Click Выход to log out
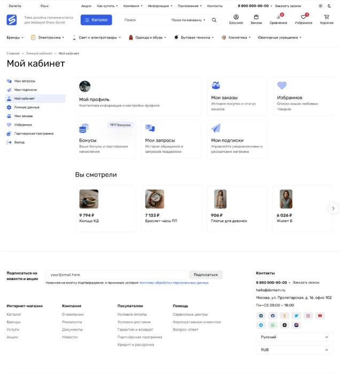This screenshot has width=340, height=374. 35,143
